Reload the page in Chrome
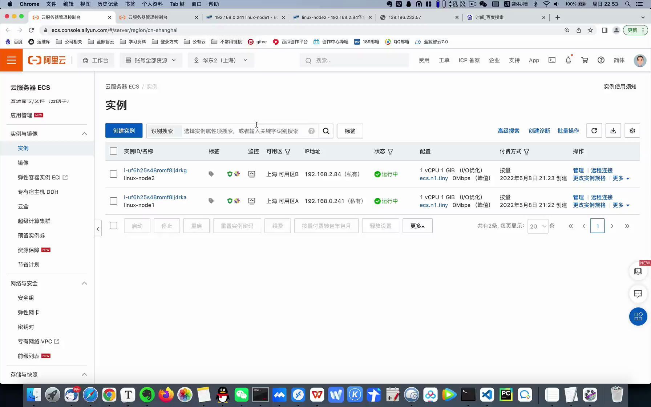Image resolution: width=651 pixels, height=407 pixels. (x=31, y=30)
